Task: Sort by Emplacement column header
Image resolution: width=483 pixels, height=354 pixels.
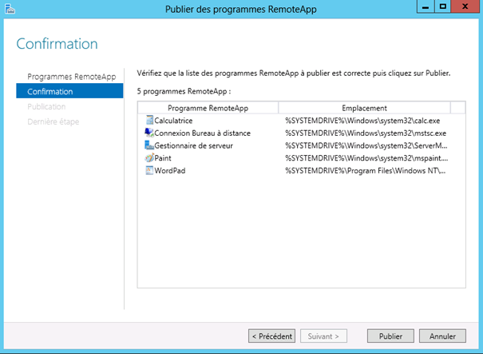Action: [x=364, y=108]
